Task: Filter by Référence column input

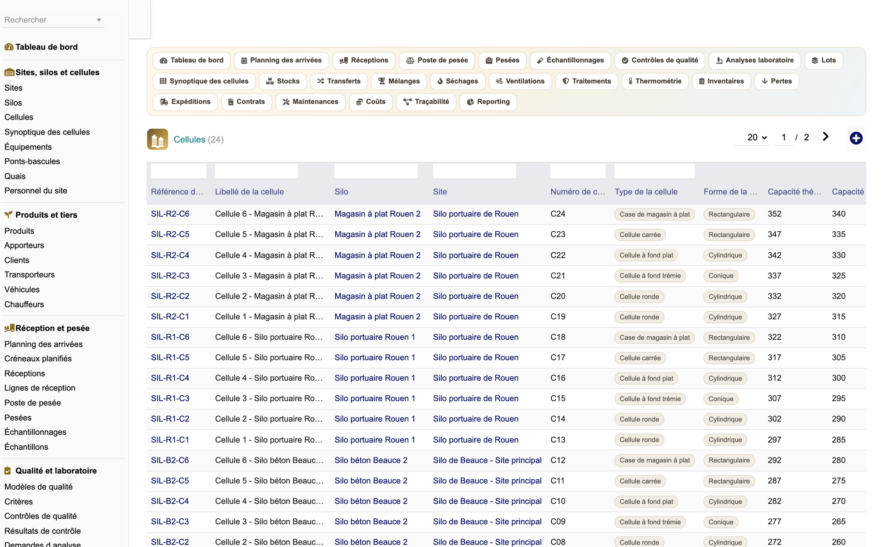Action: (178, 171)
